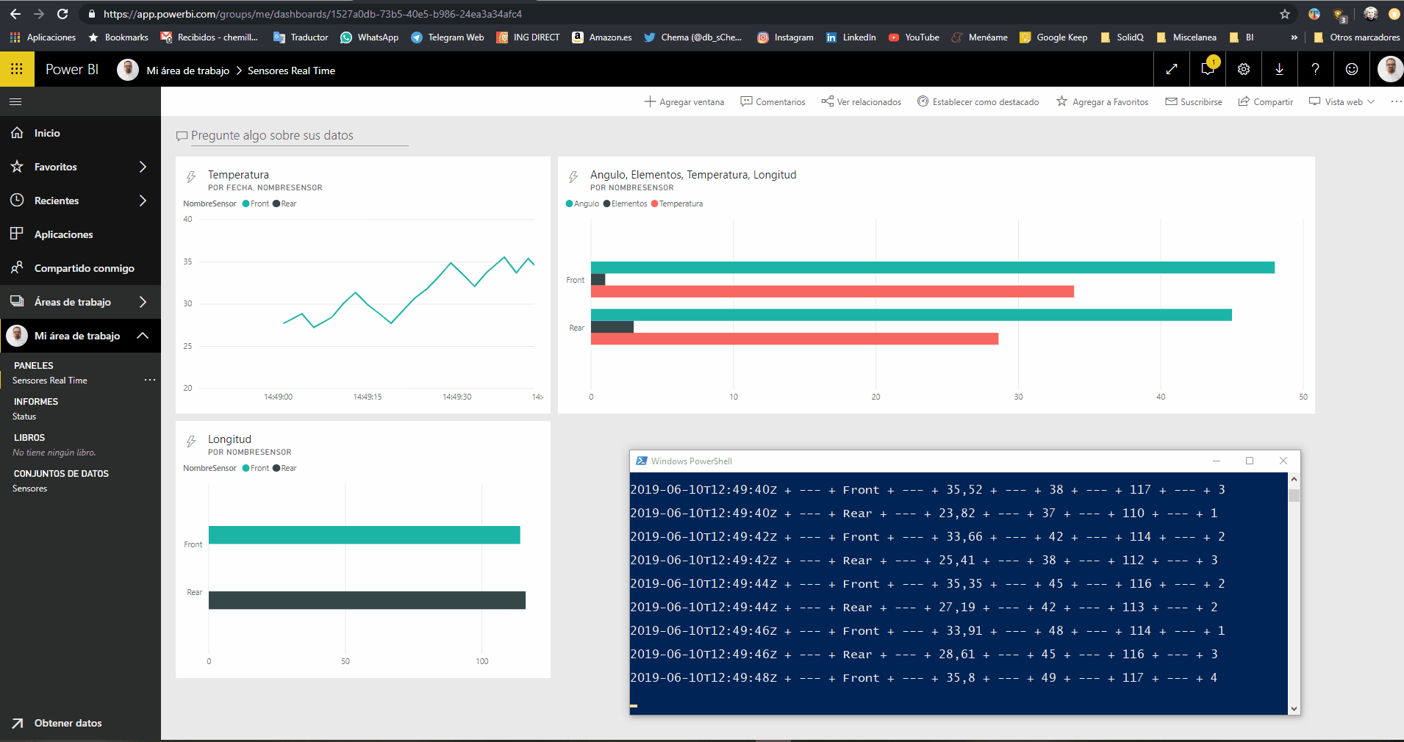Open the settings gear in Power BI header

point(1243,69)
